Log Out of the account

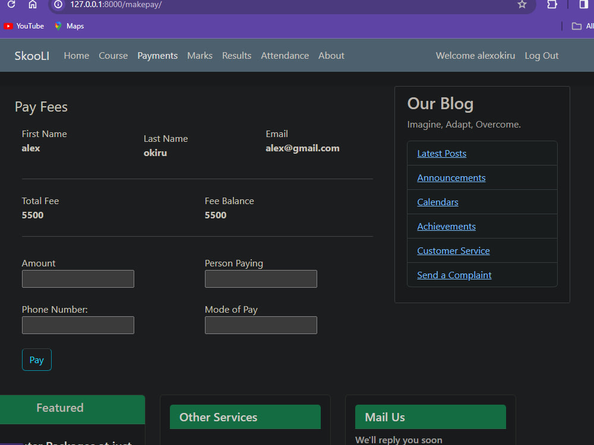pyautogui.click(x=542, y=56)
